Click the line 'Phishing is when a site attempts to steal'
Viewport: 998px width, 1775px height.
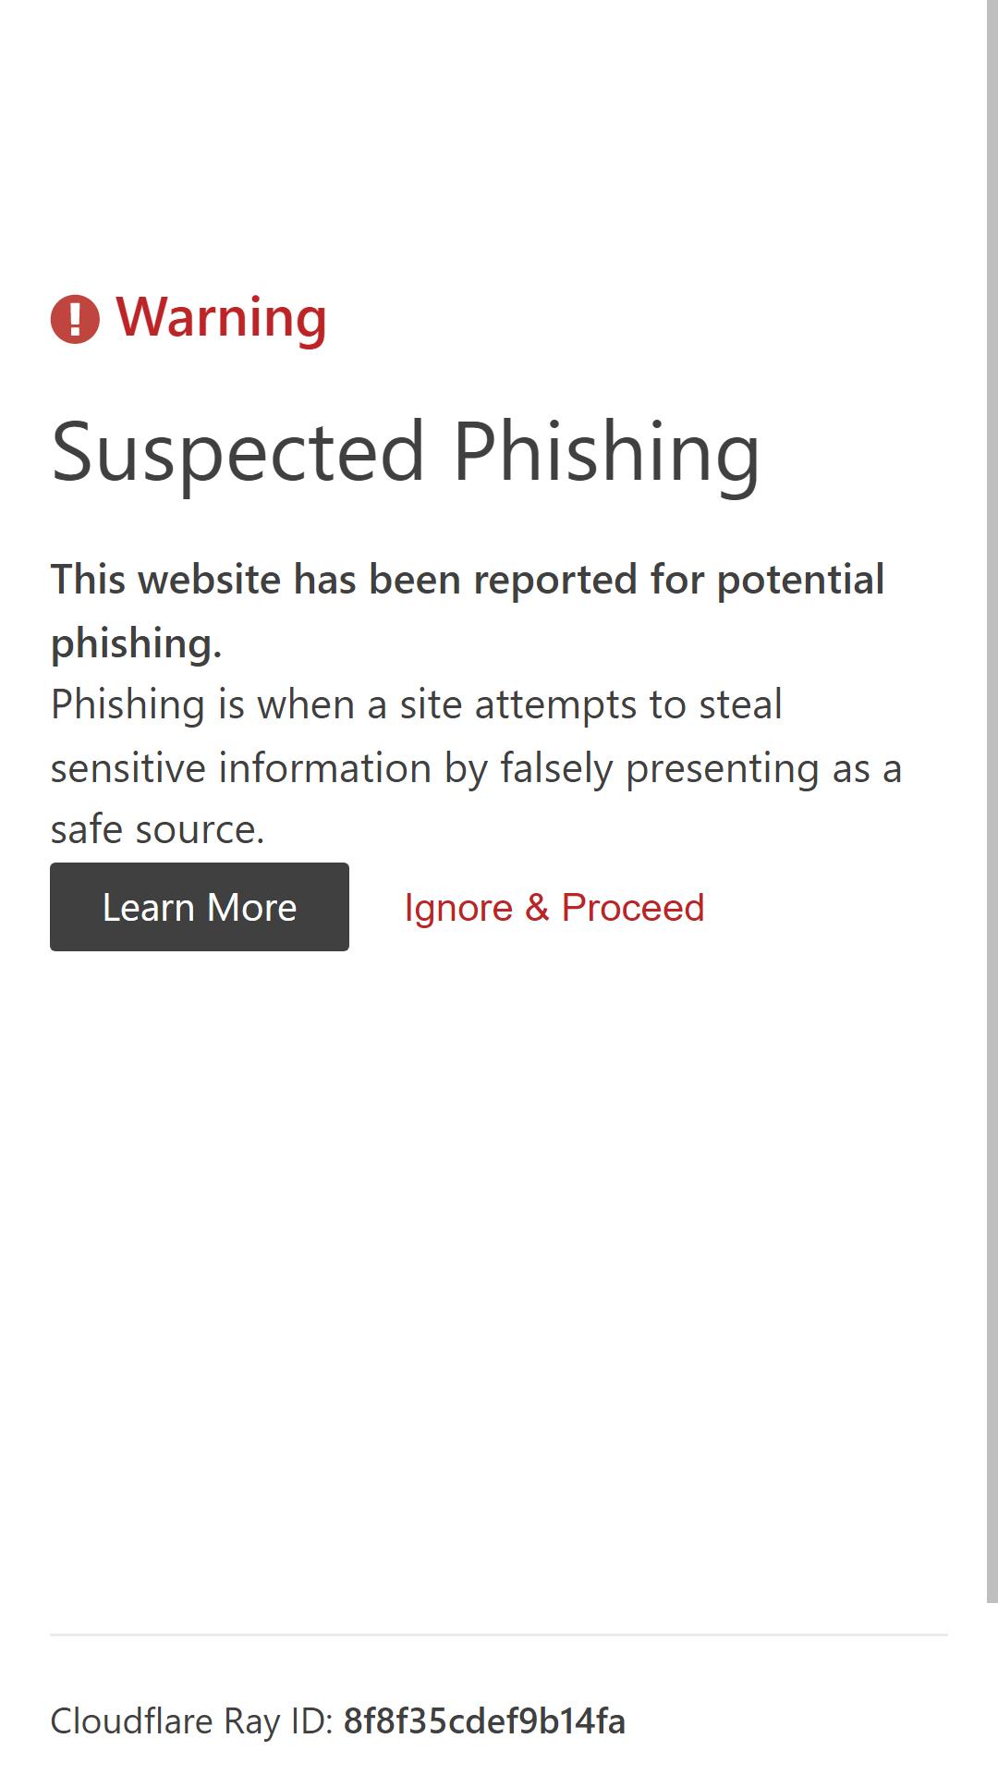point(416,704)
